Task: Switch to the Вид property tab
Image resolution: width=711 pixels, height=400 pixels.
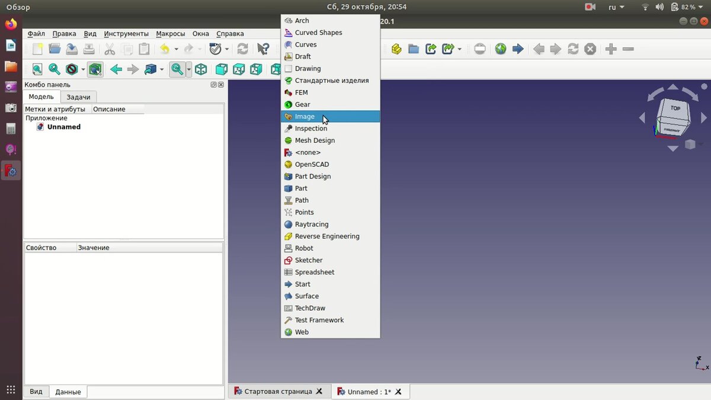Action: tap(36, 392)
